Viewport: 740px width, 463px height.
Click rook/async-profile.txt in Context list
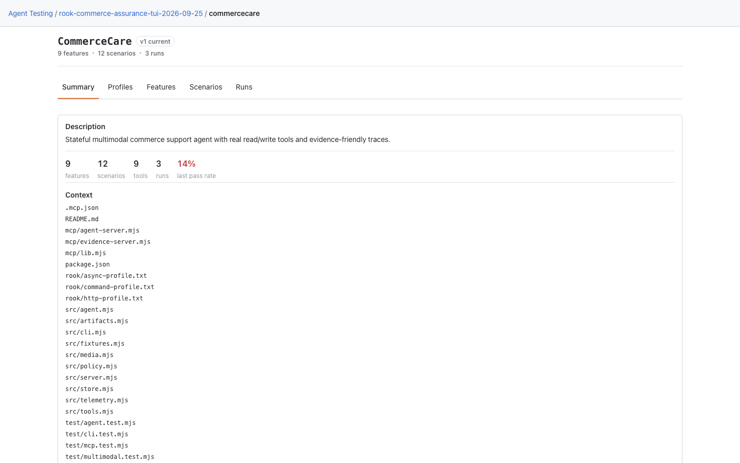click(x=106, y=276)
